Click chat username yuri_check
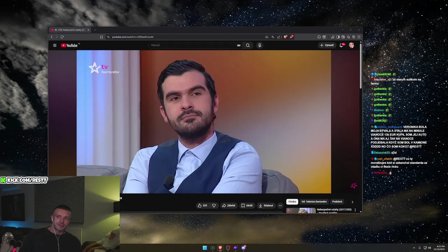This screenshot has height=252, width=448. click(x=385, y=159)
